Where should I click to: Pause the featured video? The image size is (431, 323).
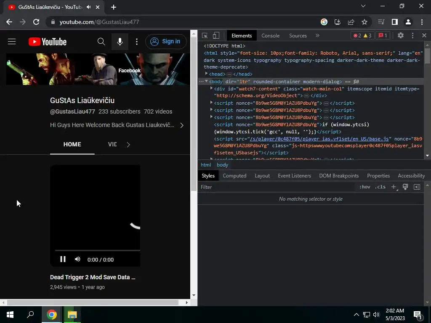click(x=63, y=259)
